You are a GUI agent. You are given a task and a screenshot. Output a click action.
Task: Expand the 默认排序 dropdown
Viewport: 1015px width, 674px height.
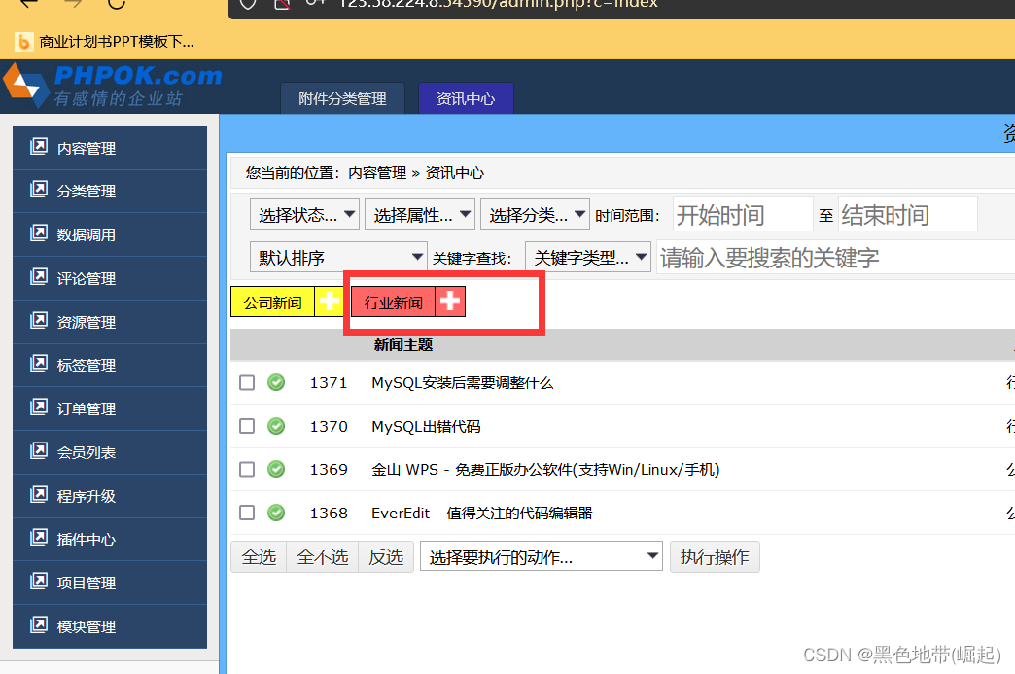[338, 256]
